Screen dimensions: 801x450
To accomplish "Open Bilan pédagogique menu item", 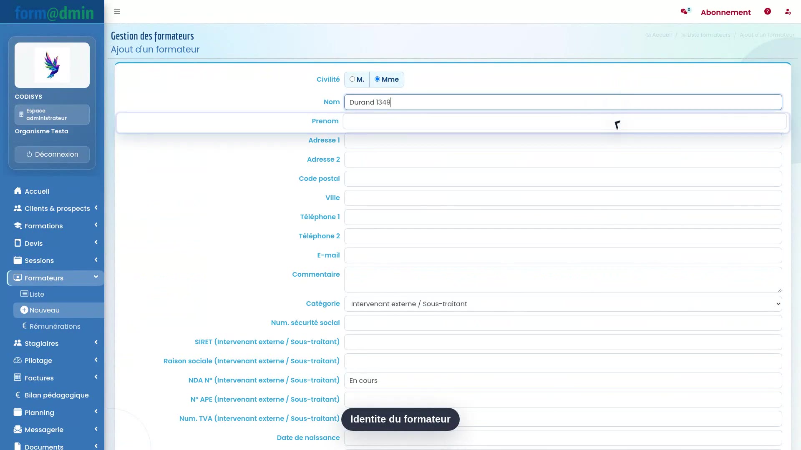I will click(56, 395).
